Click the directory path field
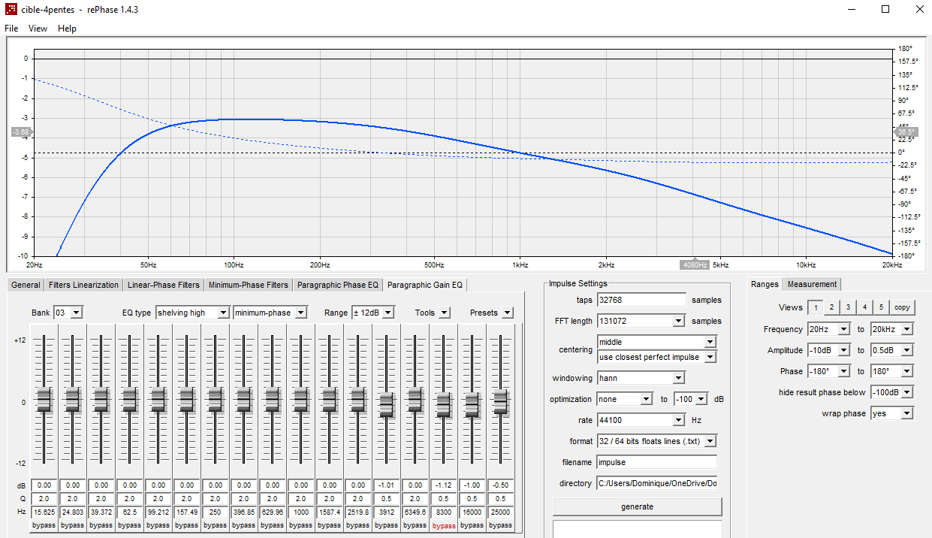Screen dimensions: 932x538 656,483
